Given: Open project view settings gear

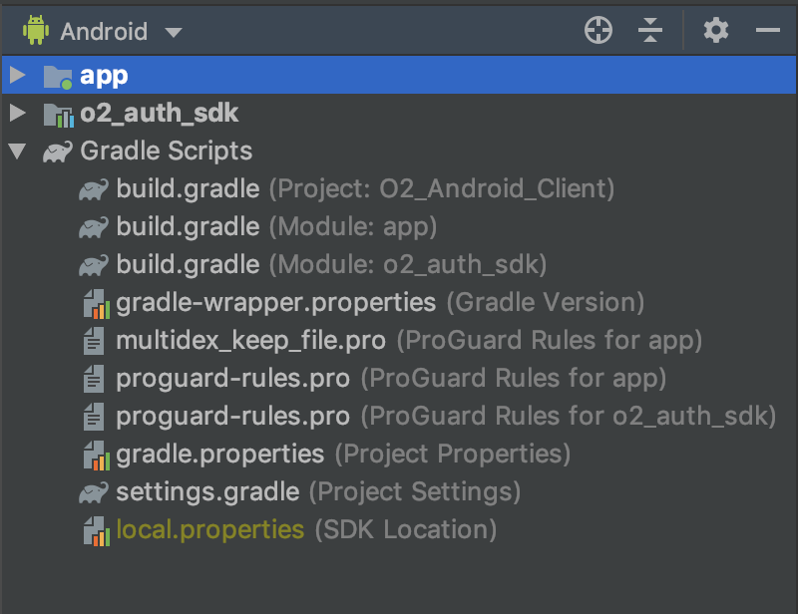Looking at the screenshot, I should tap(715, 31).
